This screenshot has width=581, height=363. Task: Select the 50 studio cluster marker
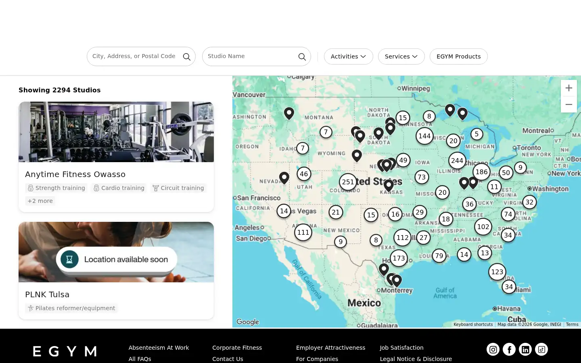pyautogui.click(x=506, y=173)
